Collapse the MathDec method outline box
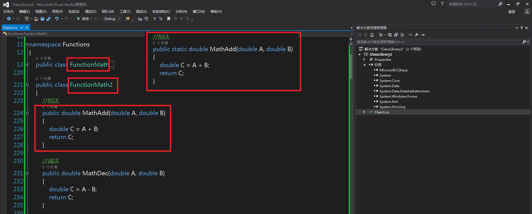 coord(27,173)
